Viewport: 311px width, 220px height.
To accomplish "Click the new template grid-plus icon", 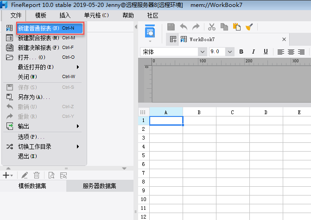I will coord(173,39).
